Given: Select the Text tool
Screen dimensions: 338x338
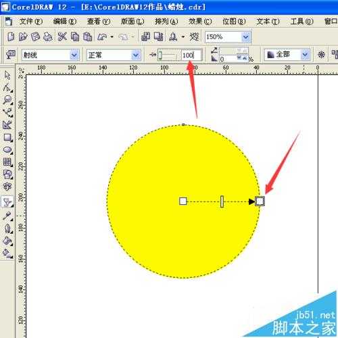Looking at the screenshot, I should coord(7,187).
